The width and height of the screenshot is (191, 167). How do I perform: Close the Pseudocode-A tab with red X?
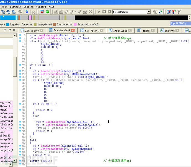[x=73, y=30]
